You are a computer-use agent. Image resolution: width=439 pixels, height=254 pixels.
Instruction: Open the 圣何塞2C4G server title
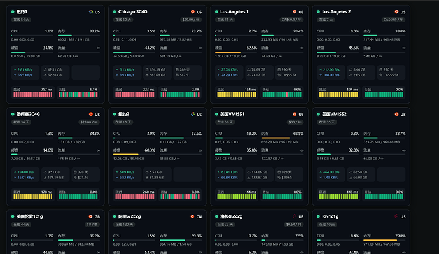click(28, 114)
